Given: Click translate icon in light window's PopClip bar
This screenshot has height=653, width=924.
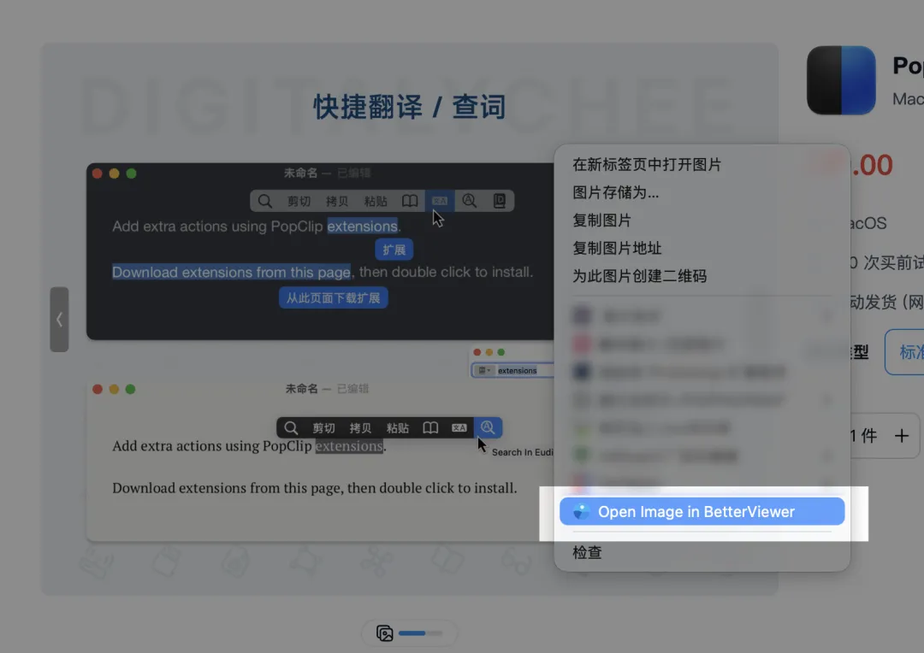Looking at the screenshot, I should coord(459,428).
